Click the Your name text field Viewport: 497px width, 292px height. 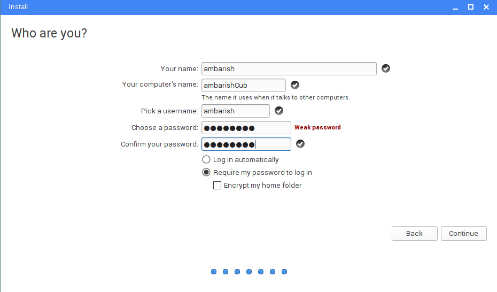pos(289,68)
